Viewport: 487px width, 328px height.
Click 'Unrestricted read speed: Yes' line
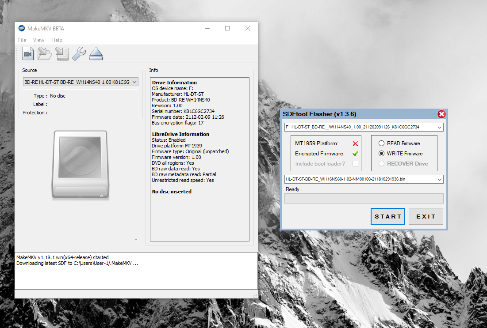click(183, 180)
